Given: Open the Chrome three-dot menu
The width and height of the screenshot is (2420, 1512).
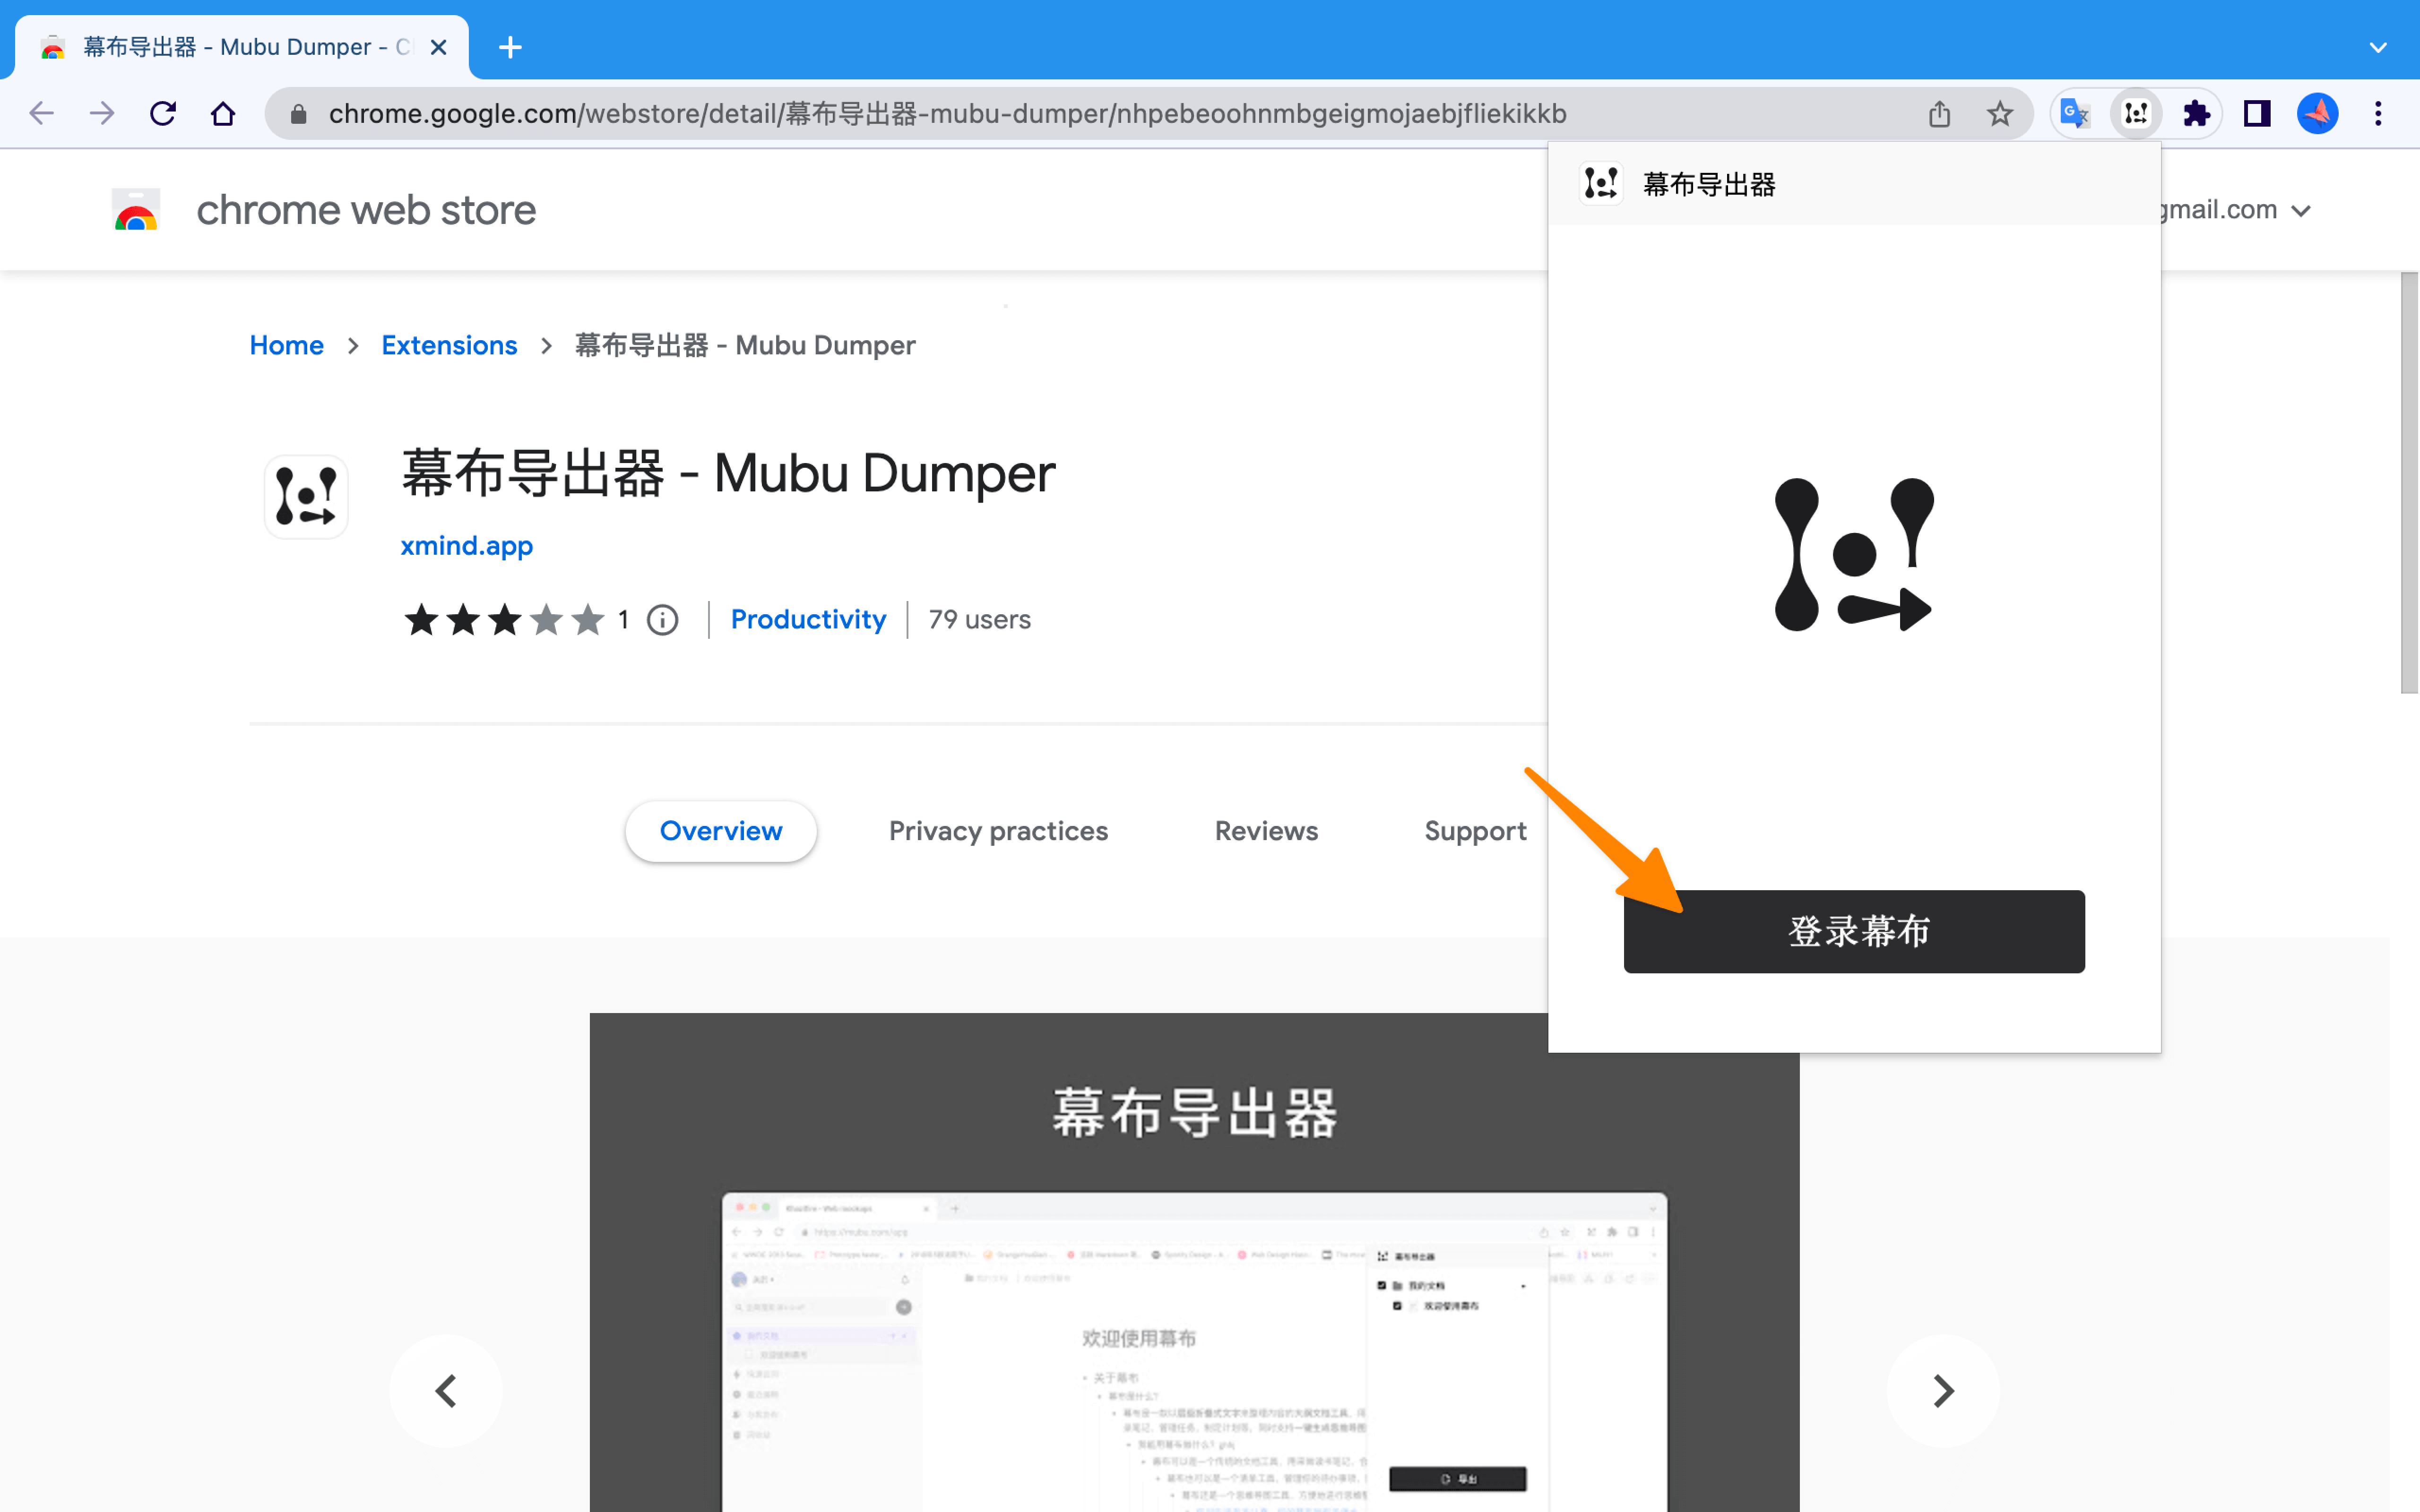Looking at the screenshot, I should 2378,114.
